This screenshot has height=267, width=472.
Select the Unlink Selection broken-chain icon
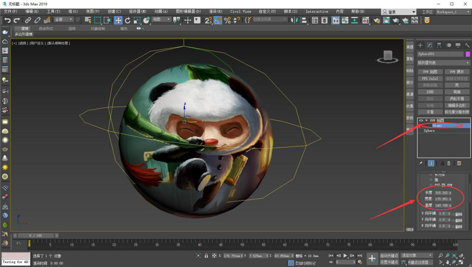(37, 20)
